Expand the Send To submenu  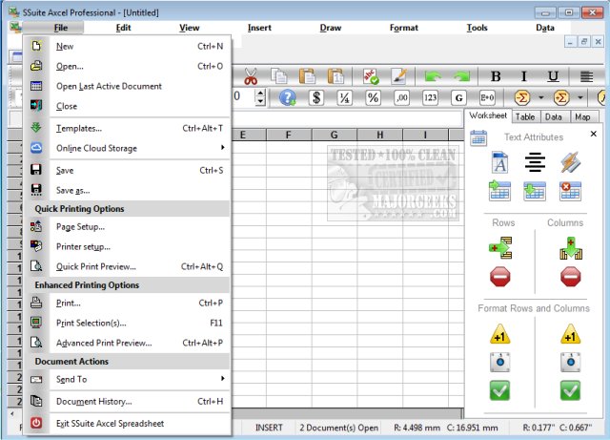(129, 379)
